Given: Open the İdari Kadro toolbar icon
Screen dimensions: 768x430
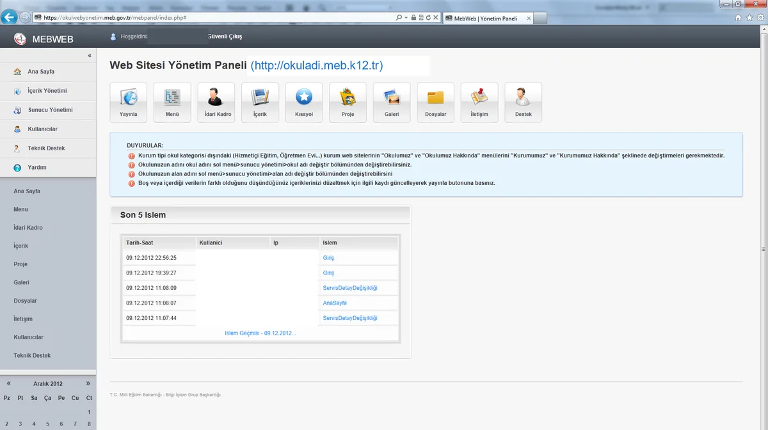Looking at the screenshot, I should click(216, 102).
